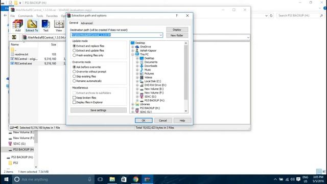Select Extract and replace files option
Image resolution: width=327 pixels, height=184 pixels.
click(x=74, y=46)
